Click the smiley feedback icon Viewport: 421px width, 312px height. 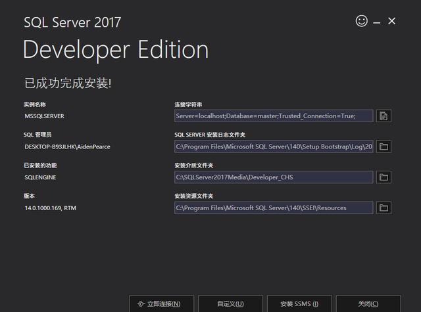361,21
